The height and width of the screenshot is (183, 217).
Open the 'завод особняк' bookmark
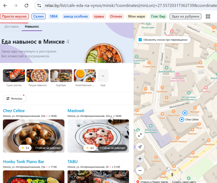click(x=76, y=16)
